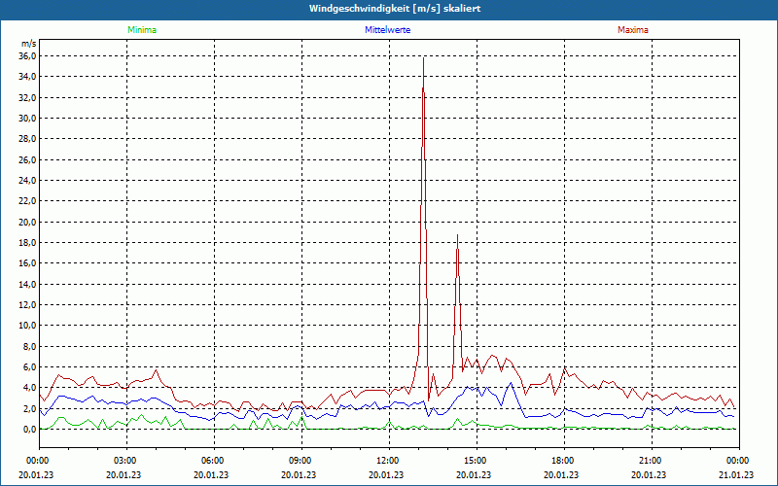Viewport: 778px width, 486px height.
Task: Click the 28,0 y-axis value
Action: pyautogui.click(x=27, y=139)
